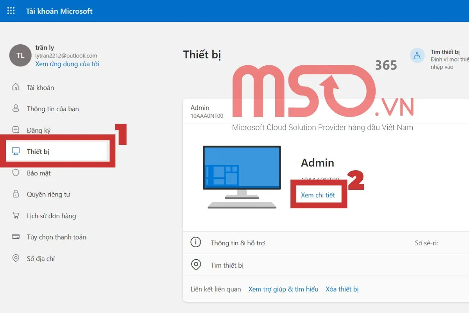The height and width of the screenshot is (313, 469).
Task: Open the app launcher grid icon
Action: click(11, 11)
